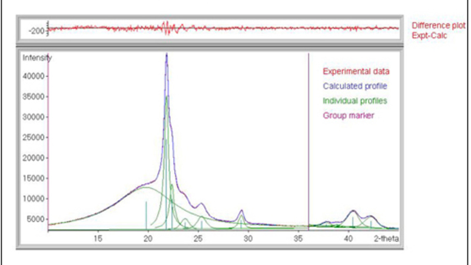Click the 'Calculated profile' legend label
This screenshot has height=265, width=471.
pyautogui.click(x=355, y=86)
